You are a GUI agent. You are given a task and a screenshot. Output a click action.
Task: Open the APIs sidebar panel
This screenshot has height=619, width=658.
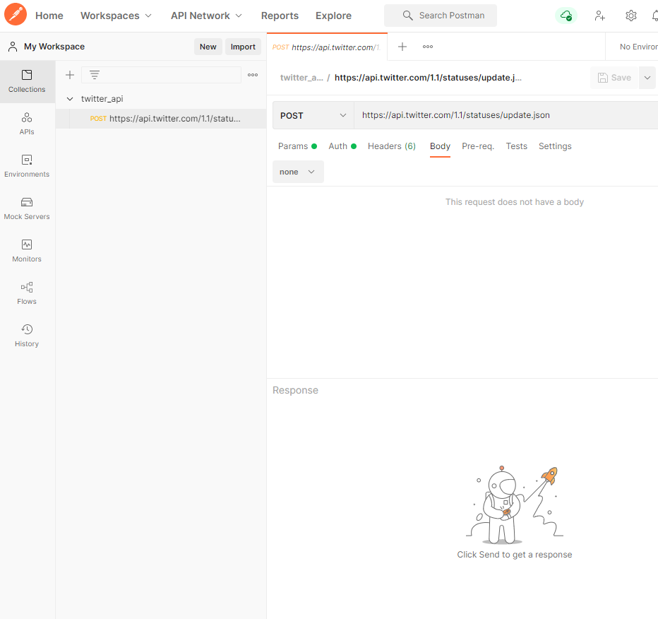[x=27, y=124]
